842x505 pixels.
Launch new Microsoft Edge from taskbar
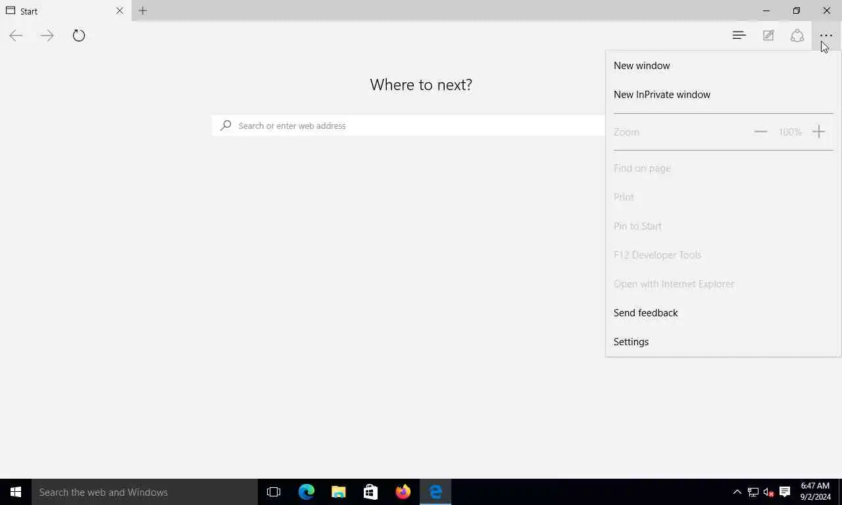[x=307, y=492]
